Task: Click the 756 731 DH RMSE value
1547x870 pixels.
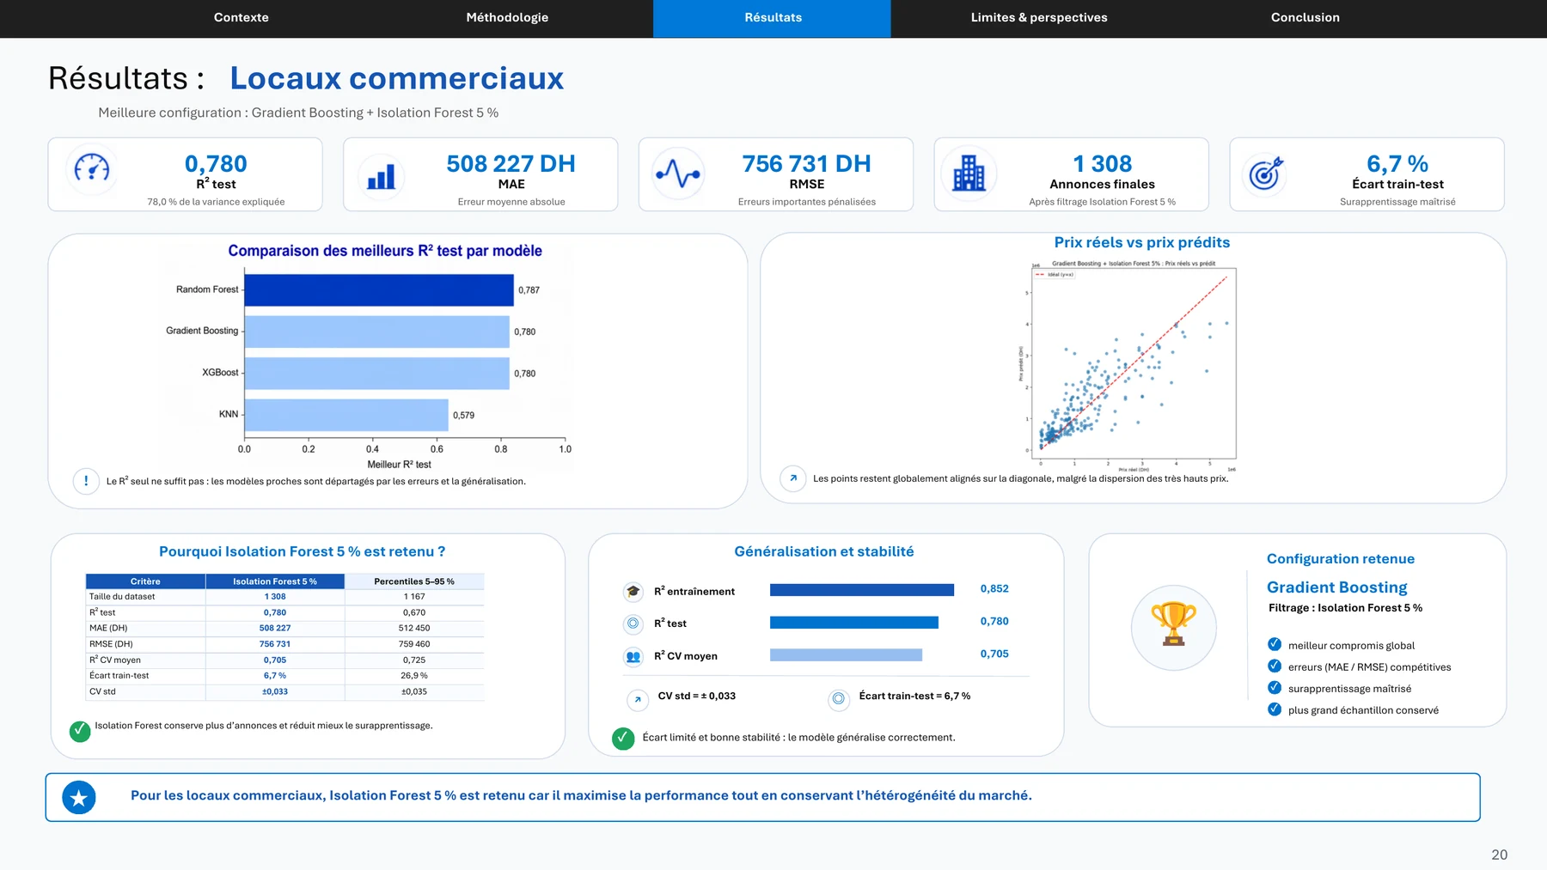Action: point(806,163)
